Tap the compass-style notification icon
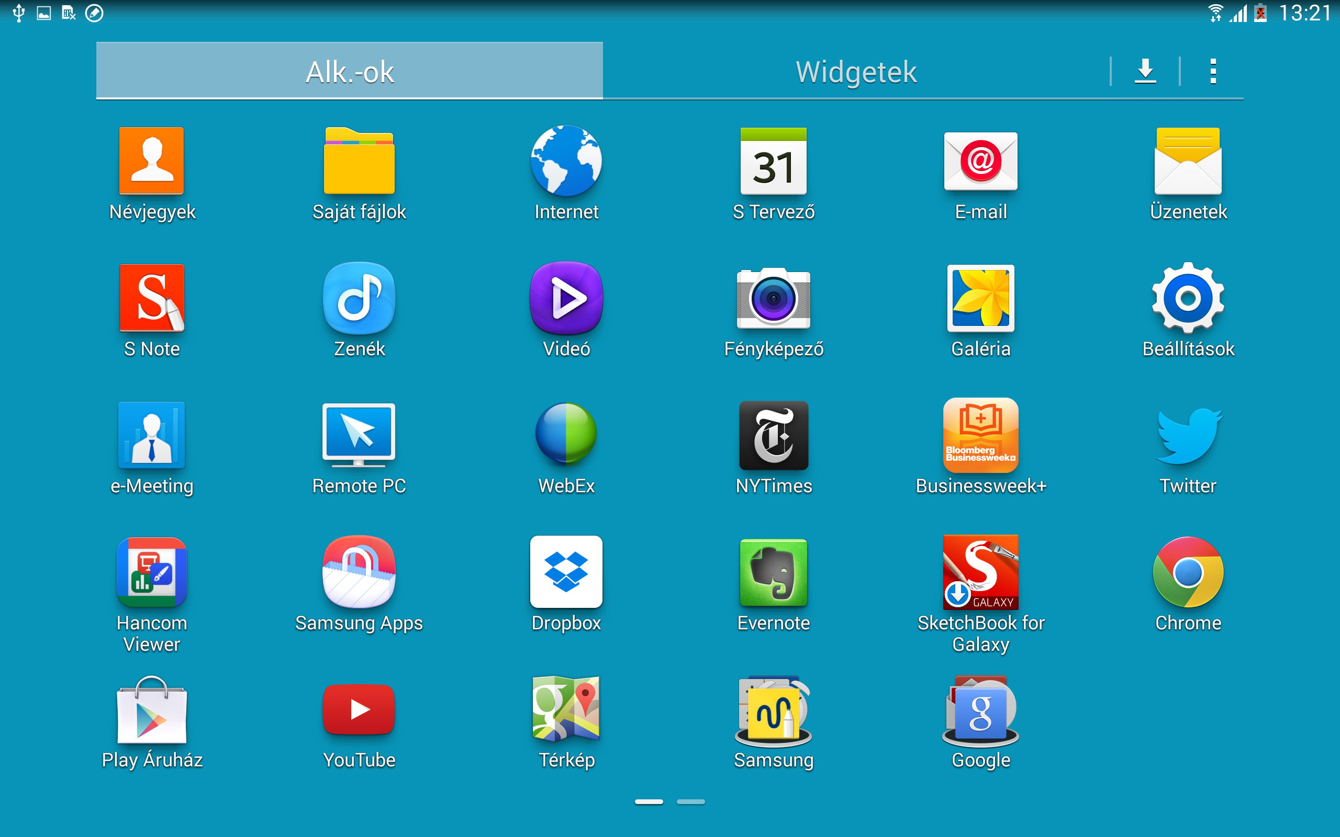This screenshot has height=837, width=1340. coord(94,13)
